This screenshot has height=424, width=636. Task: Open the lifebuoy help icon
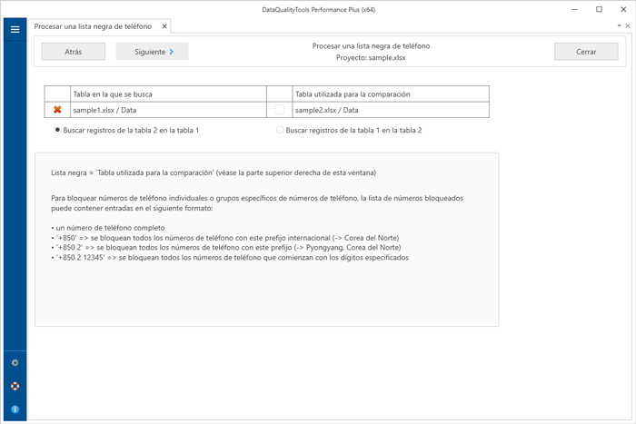pos(15,386)
